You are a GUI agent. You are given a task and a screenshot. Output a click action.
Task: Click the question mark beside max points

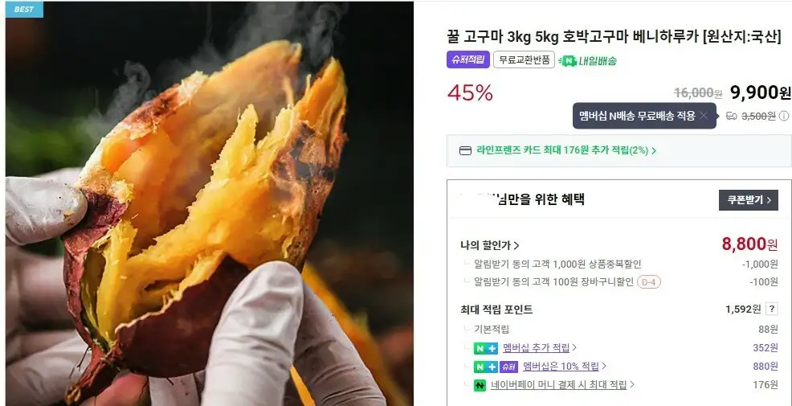pos(771,309)
